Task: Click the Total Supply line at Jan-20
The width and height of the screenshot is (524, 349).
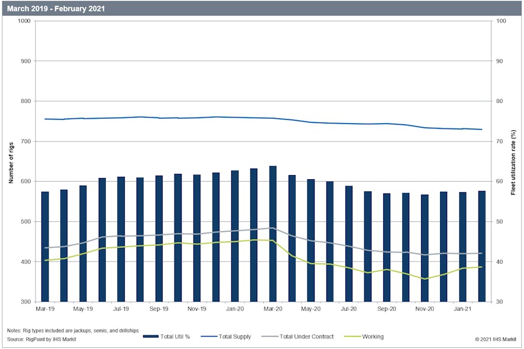Action: tap(235, 117)
